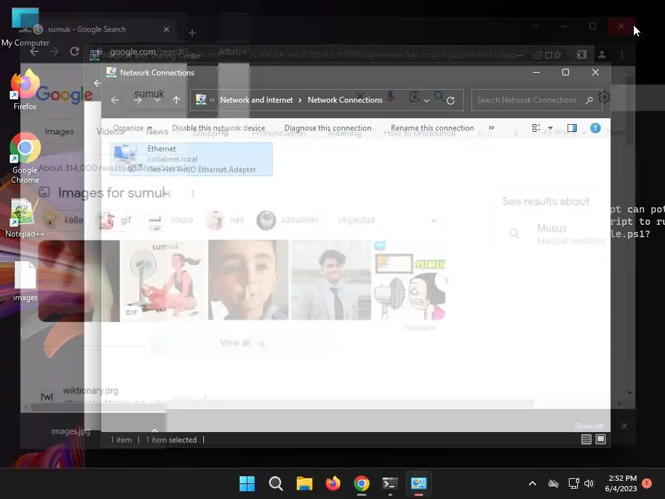Click the Google logo

coord(64,94)
